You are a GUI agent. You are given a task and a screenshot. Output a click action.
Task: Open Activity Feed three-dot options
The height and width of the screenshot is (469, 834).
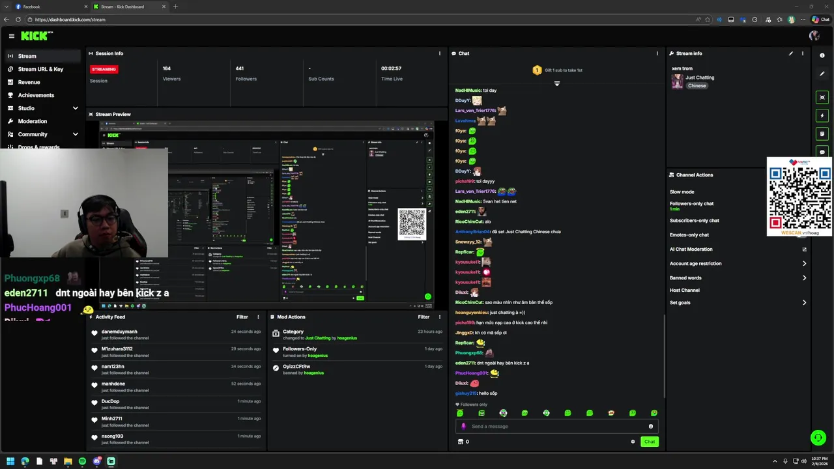coord(258,317)
